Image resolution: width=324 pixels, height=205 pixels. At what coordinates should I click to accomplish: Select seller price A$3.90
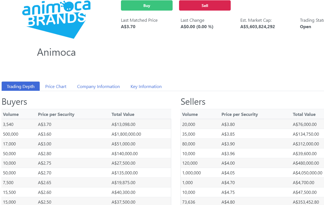tap(228, 144)
